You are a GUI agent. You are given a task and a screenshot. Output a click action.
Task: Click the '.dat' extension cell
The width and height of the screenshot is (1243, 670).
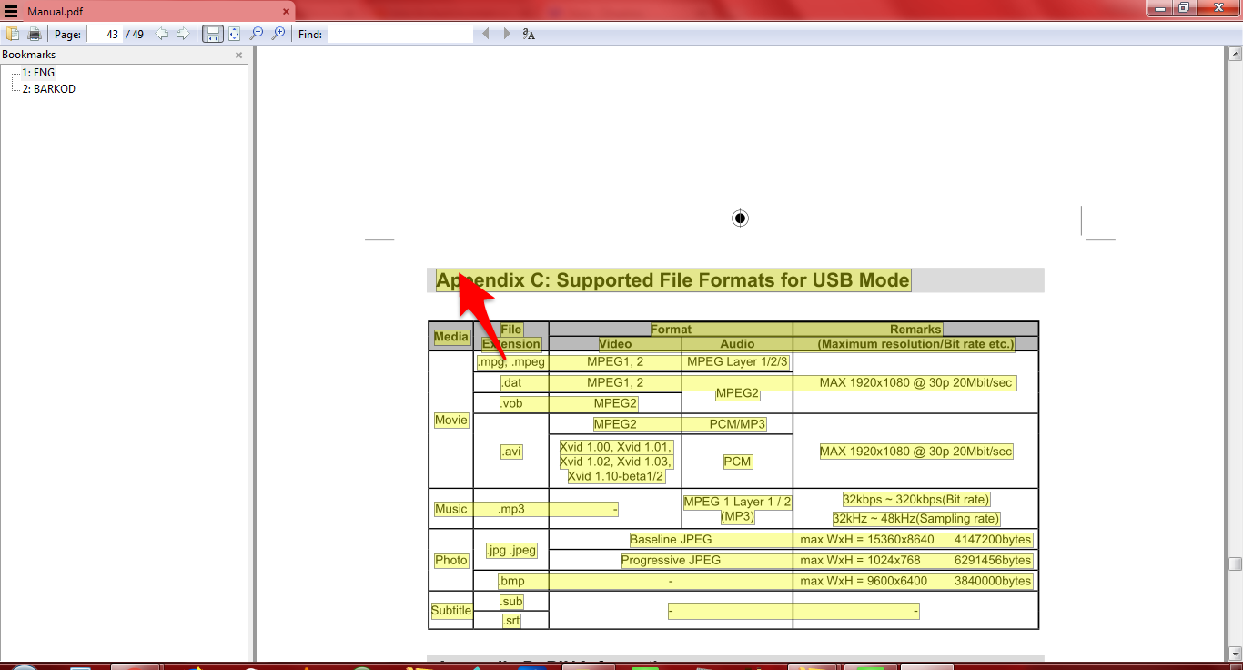[511, 382]
